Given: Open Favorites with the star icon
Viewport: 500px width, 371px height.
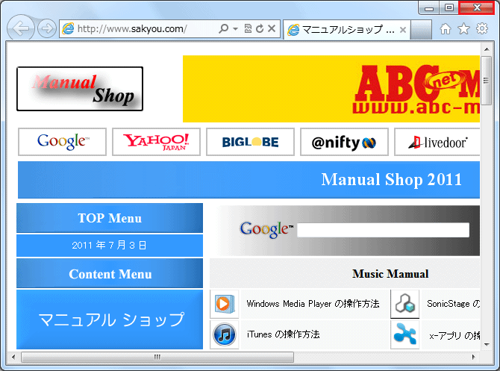Looking at the screenshot, I should point(463,29).
